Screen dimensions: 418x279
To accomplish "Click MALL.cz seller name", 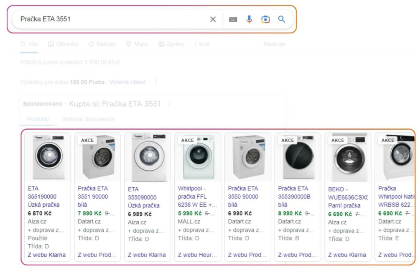I will click(x=189, y=221).
